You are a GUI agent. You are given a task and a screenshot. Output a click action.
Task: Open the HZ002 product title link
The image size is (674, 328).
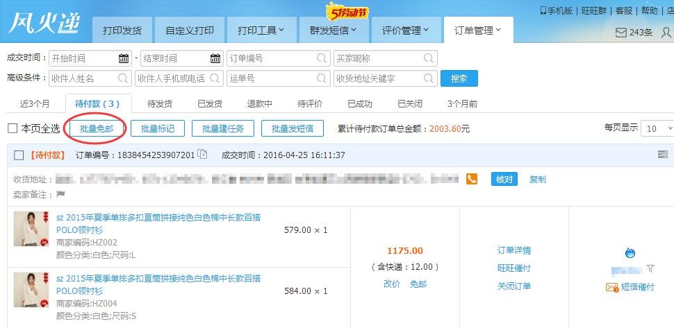[x=158, y=223]
